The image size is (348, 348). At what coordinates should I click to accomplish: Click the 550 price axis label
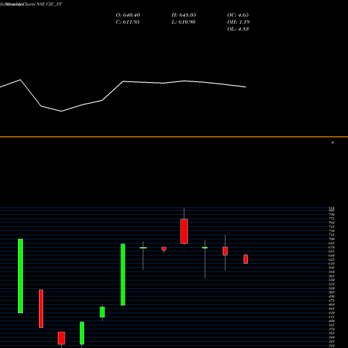click(x=331, y=280)
